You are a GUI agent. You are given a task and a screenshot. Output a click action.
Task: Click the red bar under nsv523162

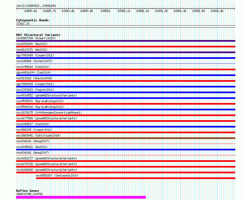pos(126,81)
